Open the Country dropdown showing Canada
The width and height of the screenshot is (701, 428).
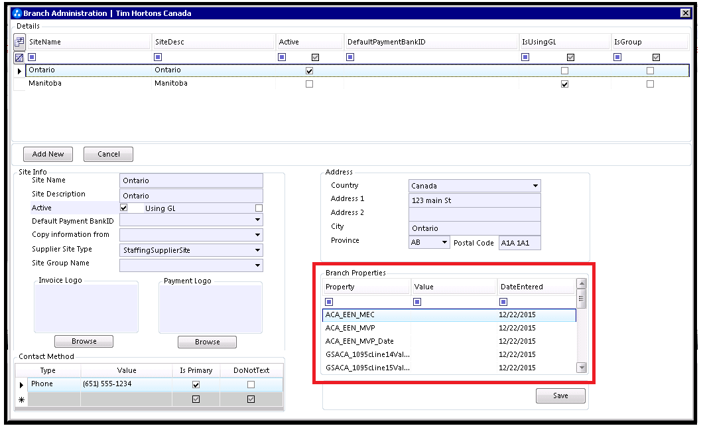[x=535, y=186]
